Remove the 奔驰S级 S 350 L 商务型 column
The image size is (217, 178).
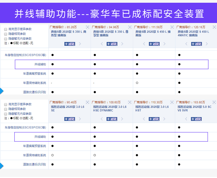[x=88, y=27]
